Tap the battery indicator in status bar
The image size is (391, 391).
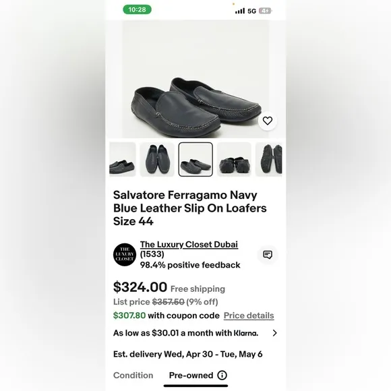coord(266,11)
